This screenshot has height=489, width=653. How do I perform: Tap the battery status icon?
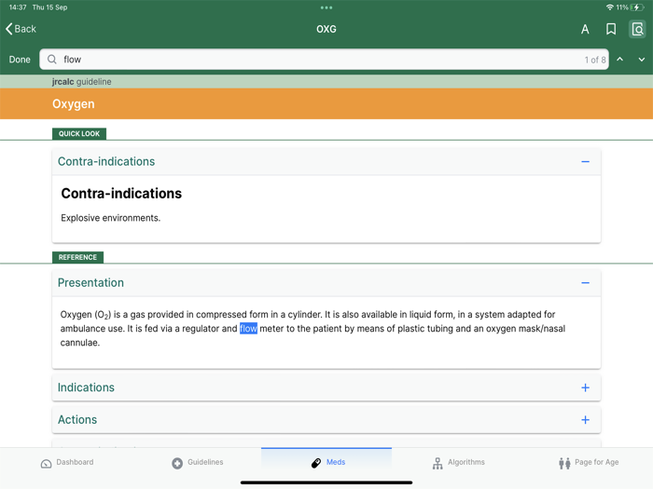(x=637, y=7)
